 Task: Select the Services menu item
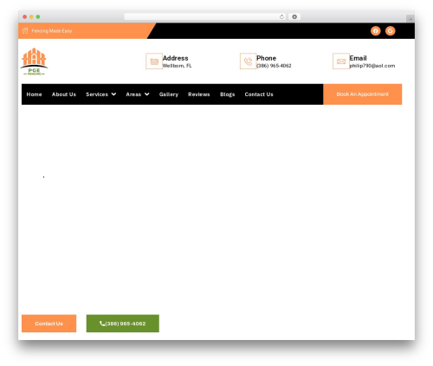click(x=97, y=94)
